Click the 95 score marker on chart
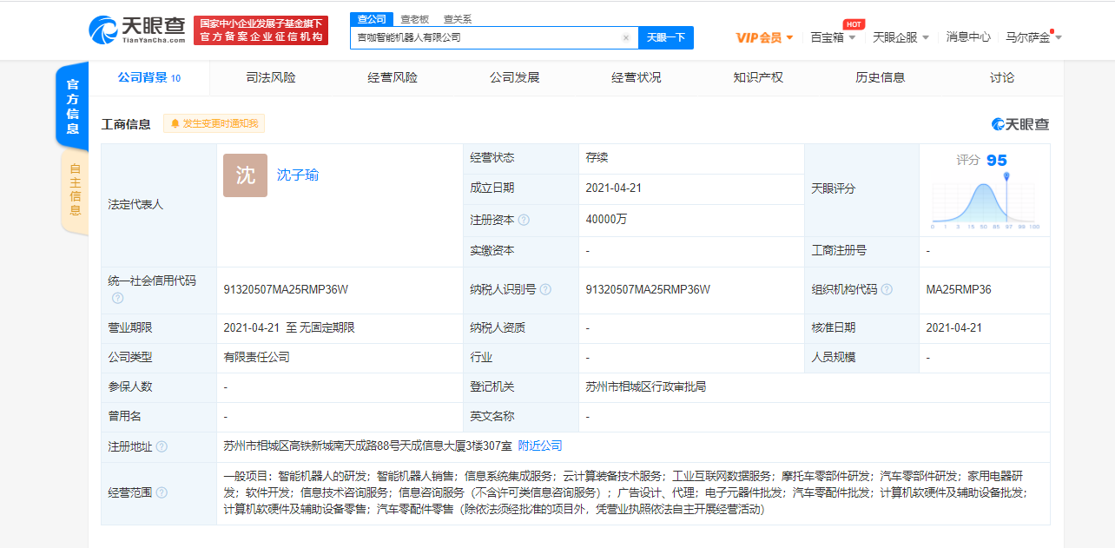This screenshot has width=1115, height=548. click(1006, 177)
